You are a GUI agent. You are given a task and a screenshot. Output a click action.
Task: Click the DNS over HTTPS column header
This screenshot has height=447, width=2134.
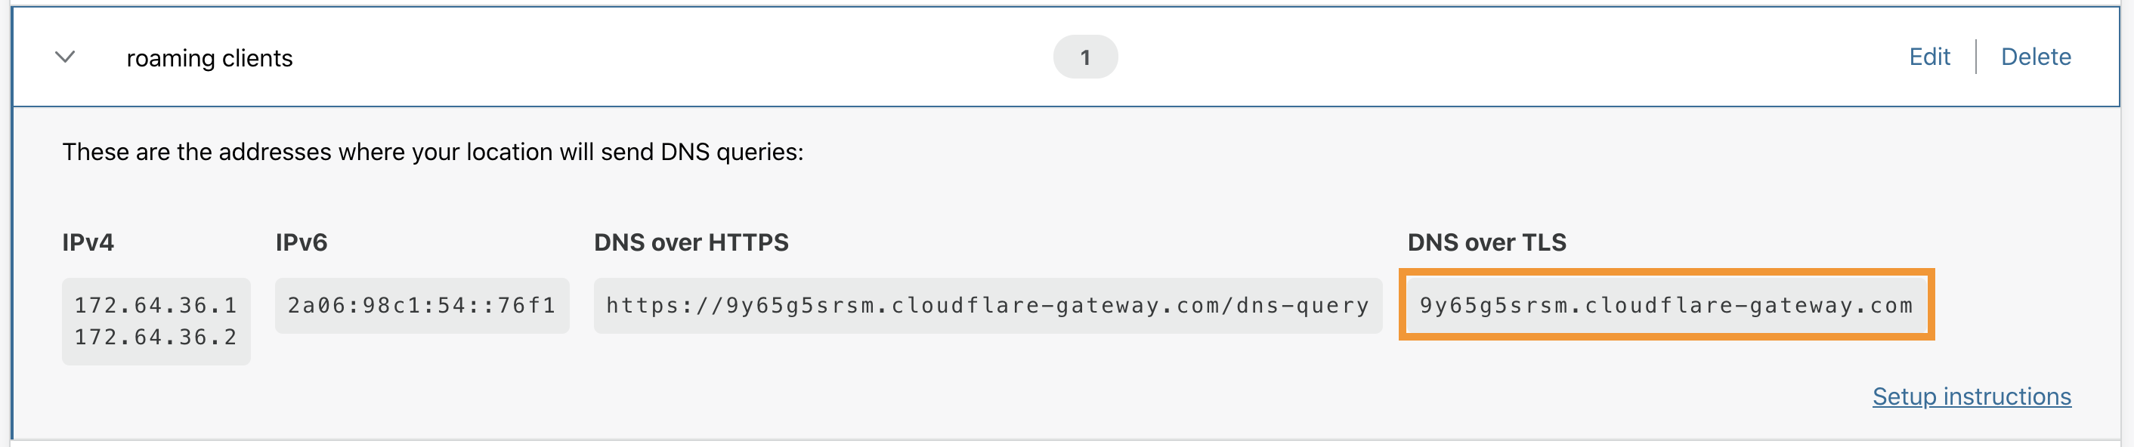pos(691,242)
